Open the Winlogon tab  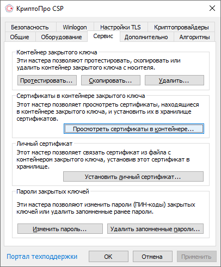coord(75,27)
